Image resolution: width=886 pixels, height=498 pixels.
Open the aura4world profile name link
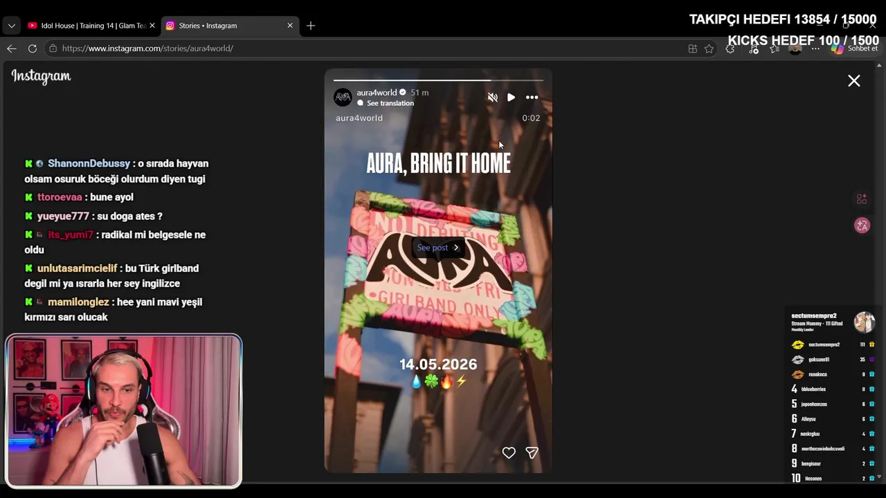(x=377, y=93)
